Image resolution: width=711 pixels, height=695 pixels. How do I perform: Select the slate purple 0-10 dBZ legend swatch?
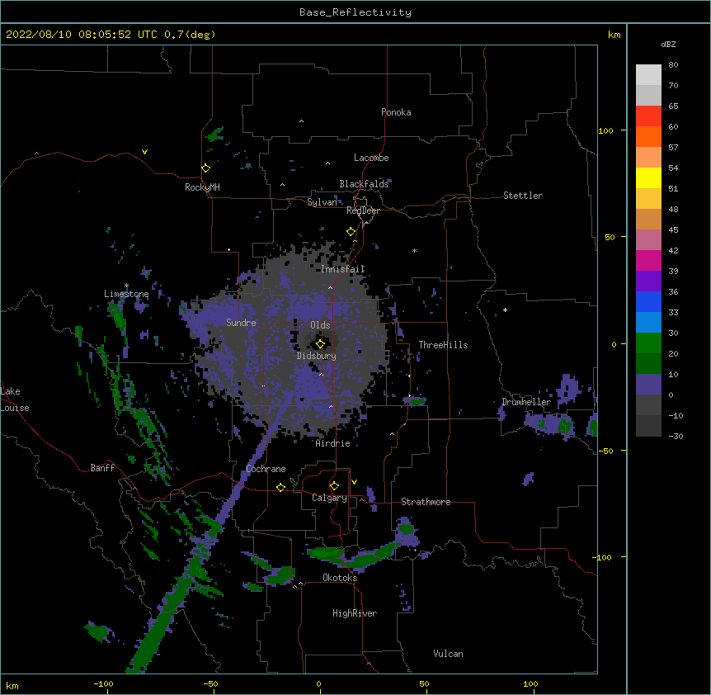648,385
